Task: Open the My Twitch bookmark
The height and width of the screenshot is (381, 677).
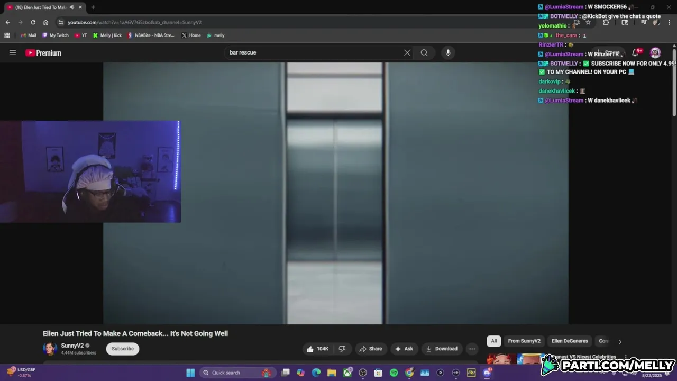Action: 56,35
